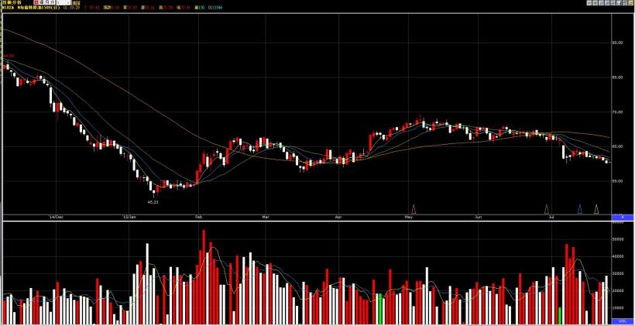Select the blue VOL panel label

(623, 321)
